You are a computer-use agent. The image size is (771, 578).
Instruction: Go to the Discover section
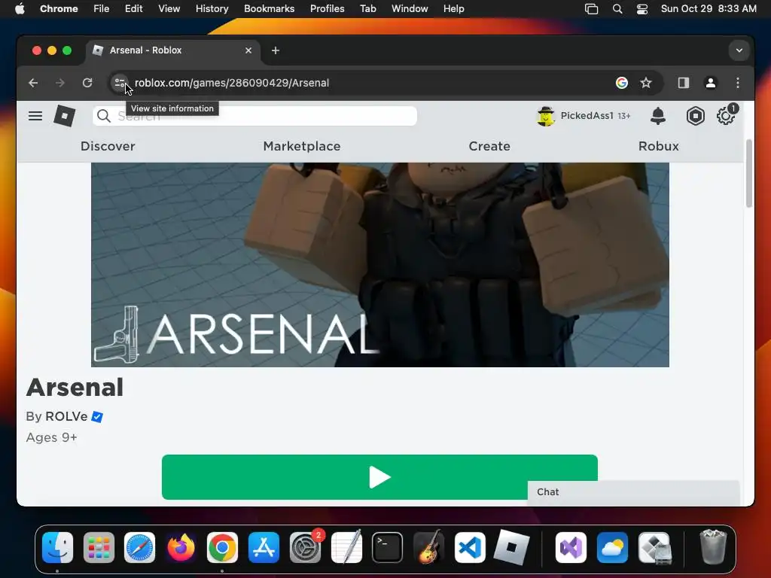[108, 147]
